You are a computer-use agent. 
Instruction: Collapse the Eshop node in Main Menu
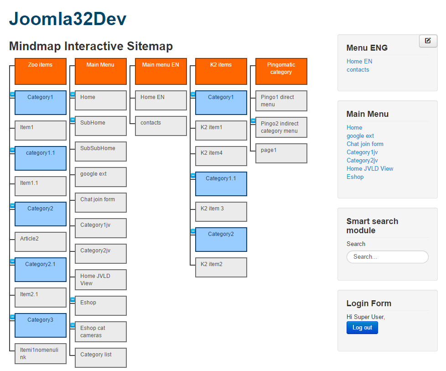click(73, 300)
